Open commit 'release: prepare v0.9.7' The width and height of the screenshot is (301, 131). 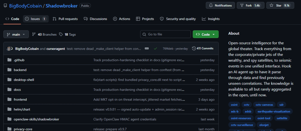[x=111, y=129]
